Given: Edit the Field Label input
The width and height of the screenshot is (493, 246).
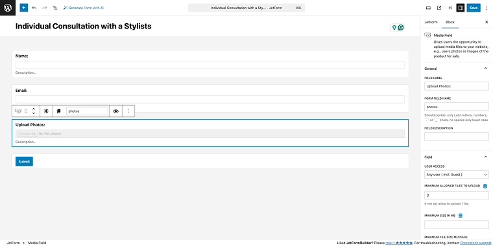Looking at the screenshot, I should pyautogui.click(x=457, y=85).
